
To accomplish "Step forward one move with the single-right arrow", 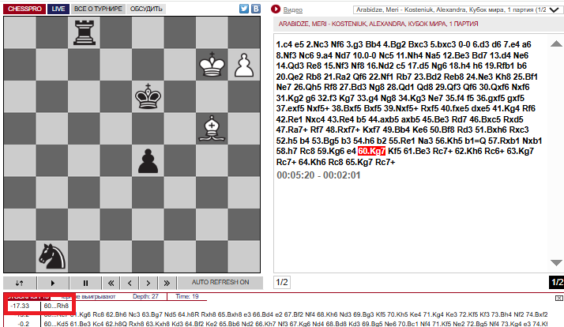I will coord(149,282).
